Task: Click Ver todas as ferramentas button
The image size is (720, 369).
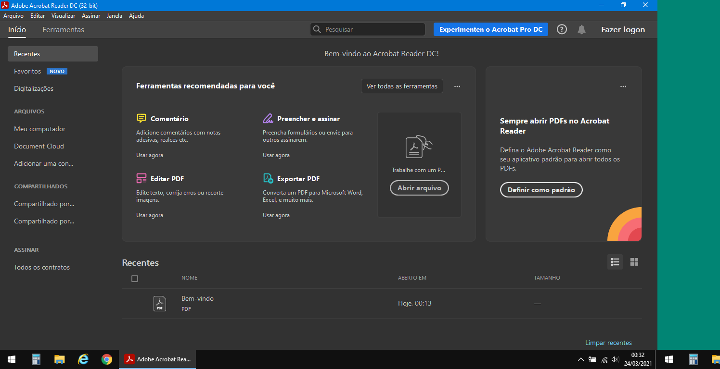Action: (x=402, y=86)
